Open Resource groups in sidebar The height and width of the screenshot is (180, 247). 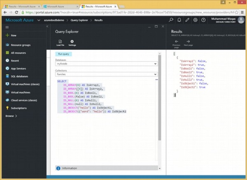(x=21, y=45)
